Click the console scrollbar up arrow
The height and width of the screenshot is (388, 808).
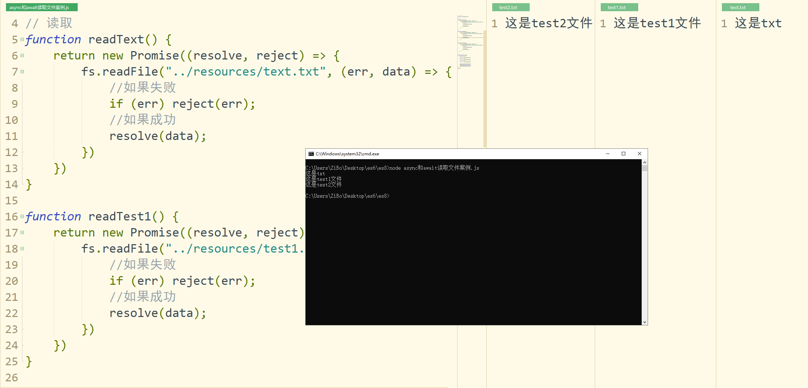[645, 162]
